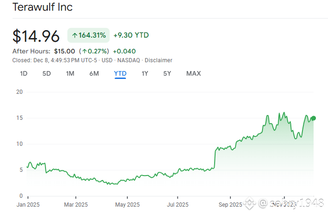
Task: Click the Terawulf Inc title
Action: tap(42, 7)
